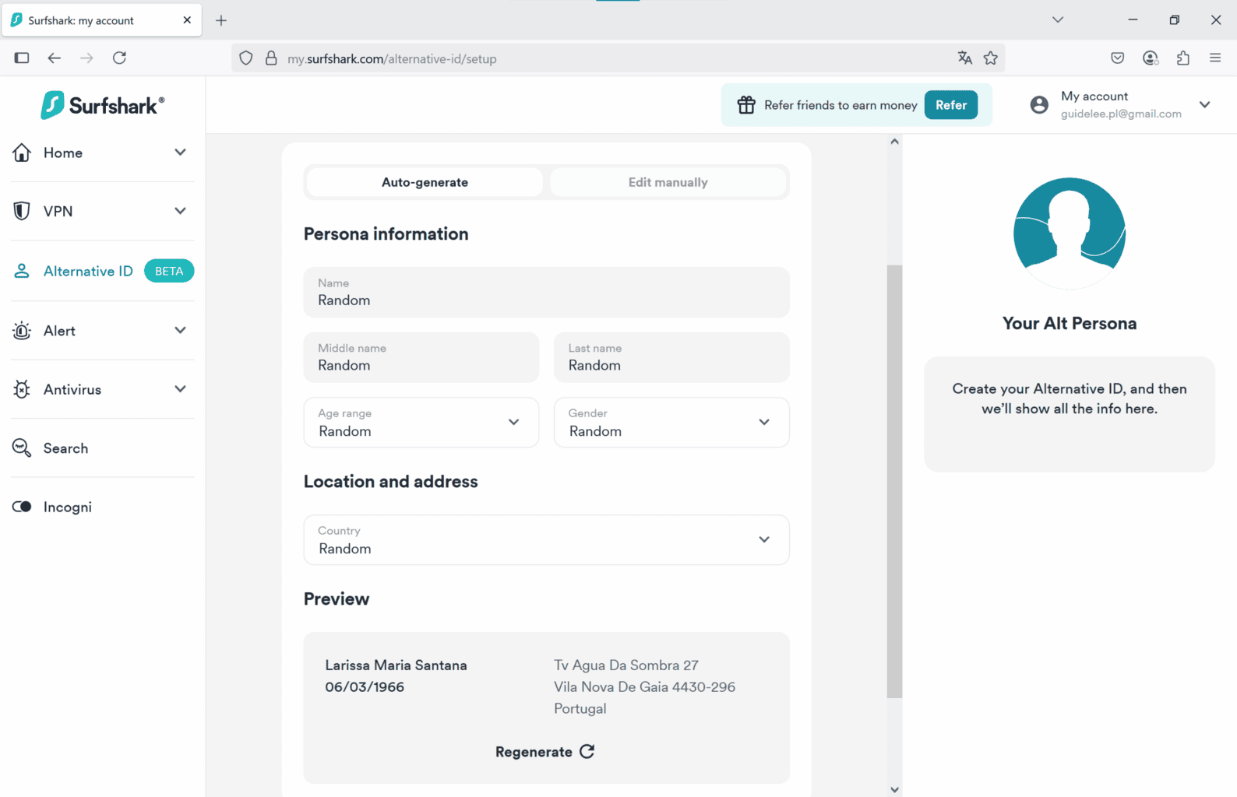This screenshot has height=797, width=1237.
Task: Switch to the Edit manually tab
Action: coord(668,182)
